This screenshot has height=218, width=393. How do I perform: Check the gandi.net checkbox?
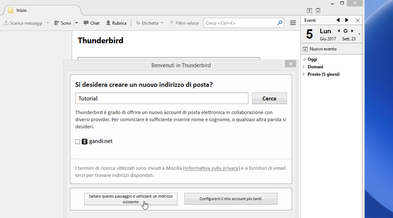click(78, 142)
